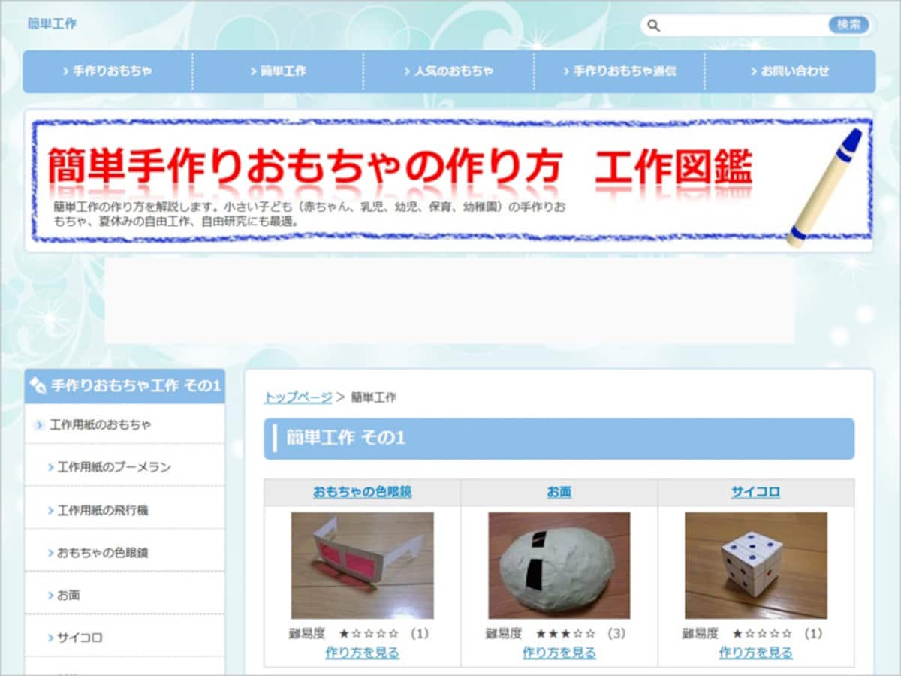
Task: Open お問い合わせ contact page
Action: click(x=790, y=71)
